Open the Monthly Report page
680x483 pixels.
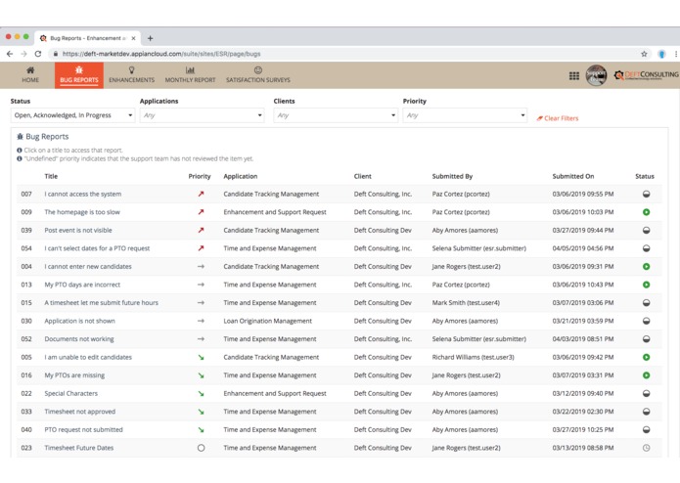coord(190,75)
